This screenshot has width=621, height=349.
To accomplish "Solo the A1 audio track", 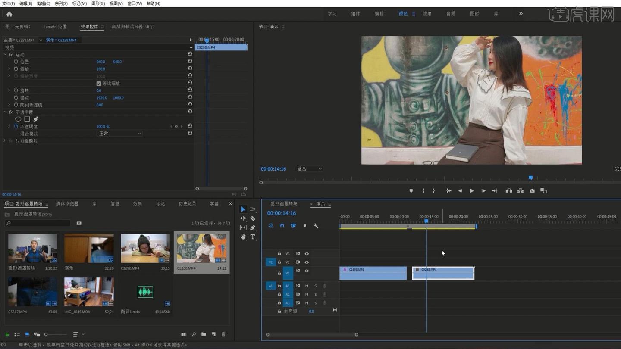I will click(315, 286).
